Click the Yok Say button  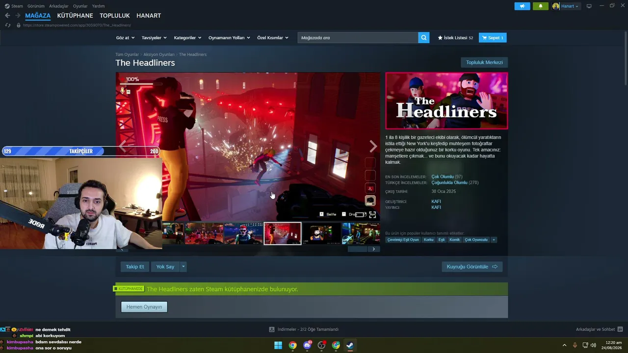point(165,267)
